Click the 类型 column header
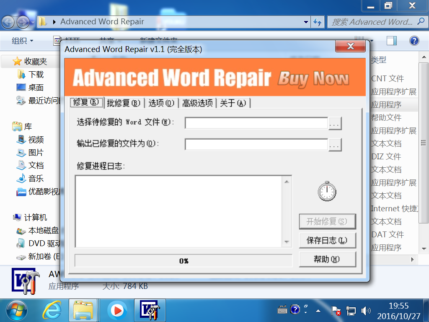The width and height of the screenshot is (429, 322). pyautogui.click(x=379, y=60)
